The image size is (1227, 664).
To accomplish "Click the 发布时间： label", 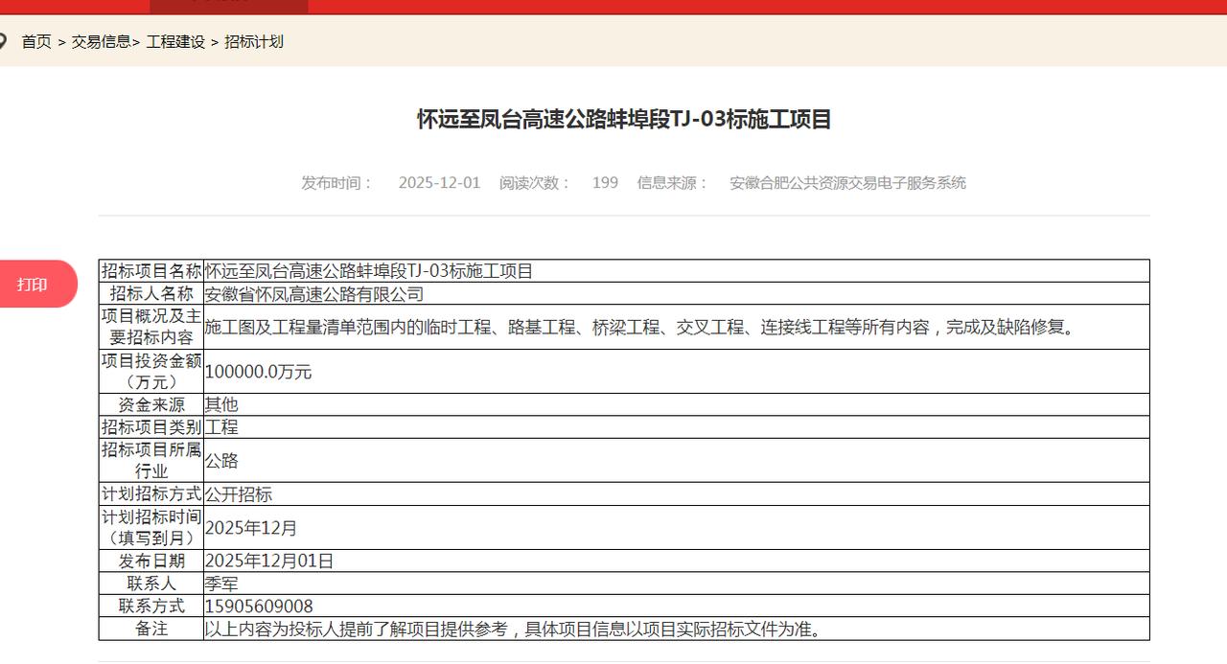I will (x=337, y=183).
